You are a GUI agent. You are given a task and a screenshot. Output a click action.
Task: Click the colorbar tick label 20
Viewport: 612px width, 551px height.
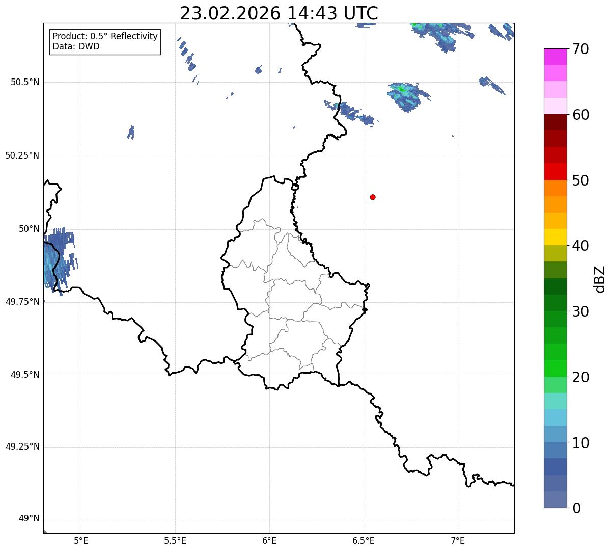point(580,377)
